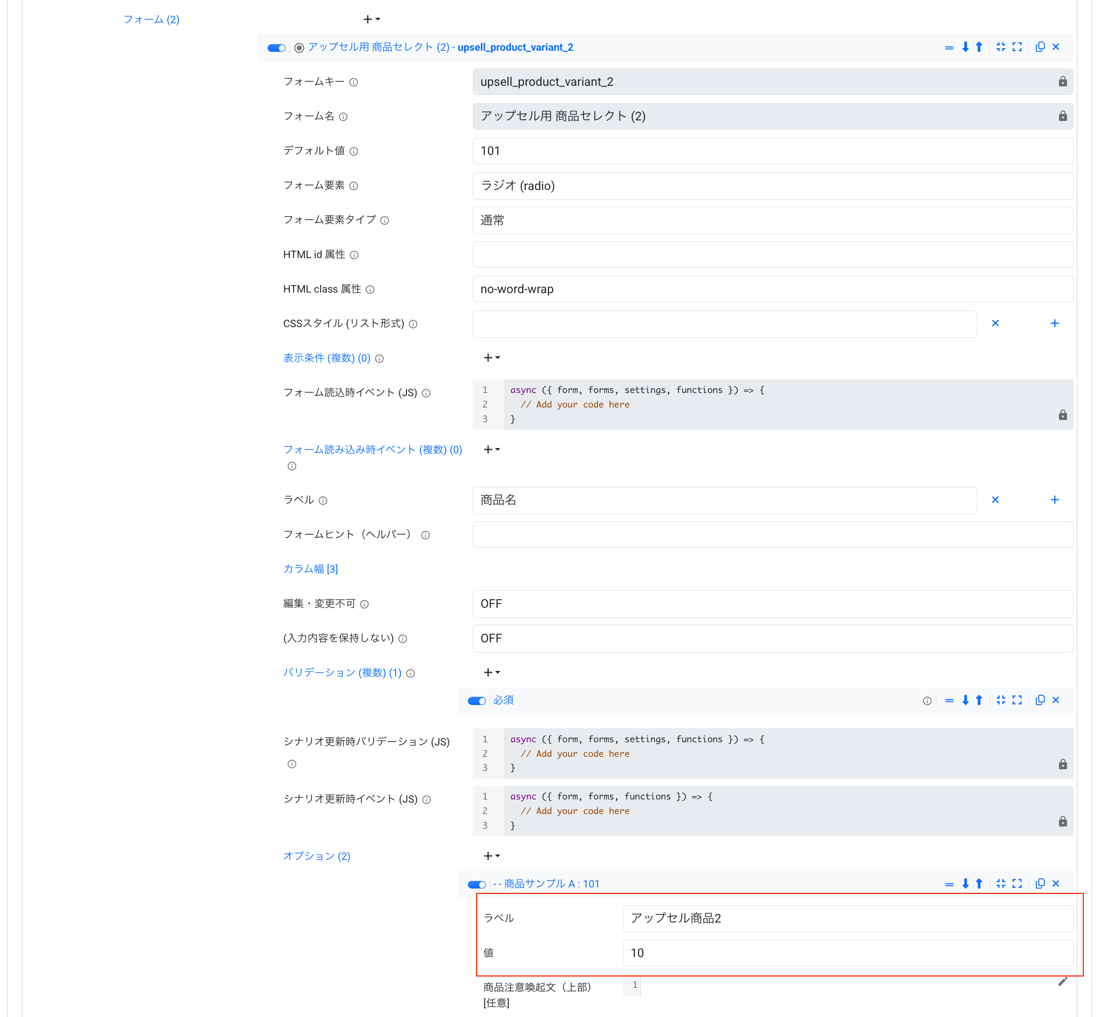This screenshot has width=1100, height=1017.
Task: Move the upsell_product_variant_2 form down
Action: pos(965,48)
